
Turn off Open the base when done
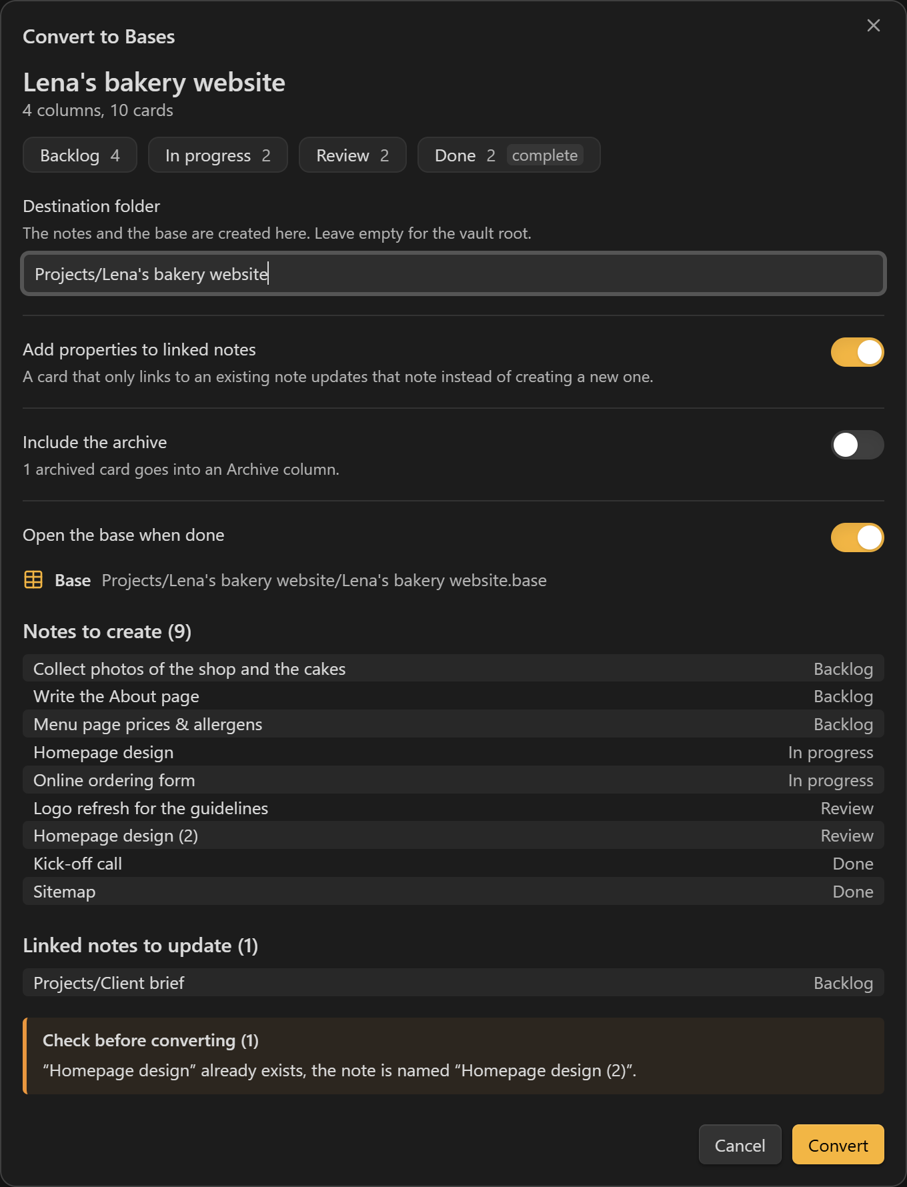click(x=857, y=537)
